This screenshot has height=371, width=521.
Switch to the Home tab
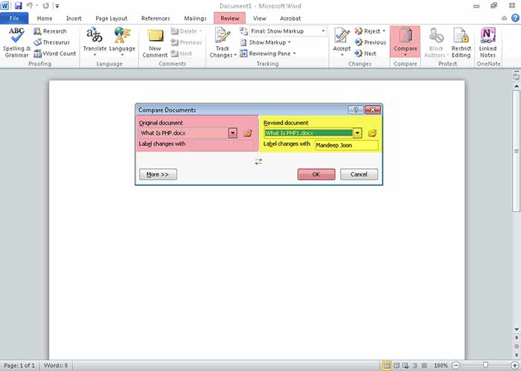tap(45, 19)
